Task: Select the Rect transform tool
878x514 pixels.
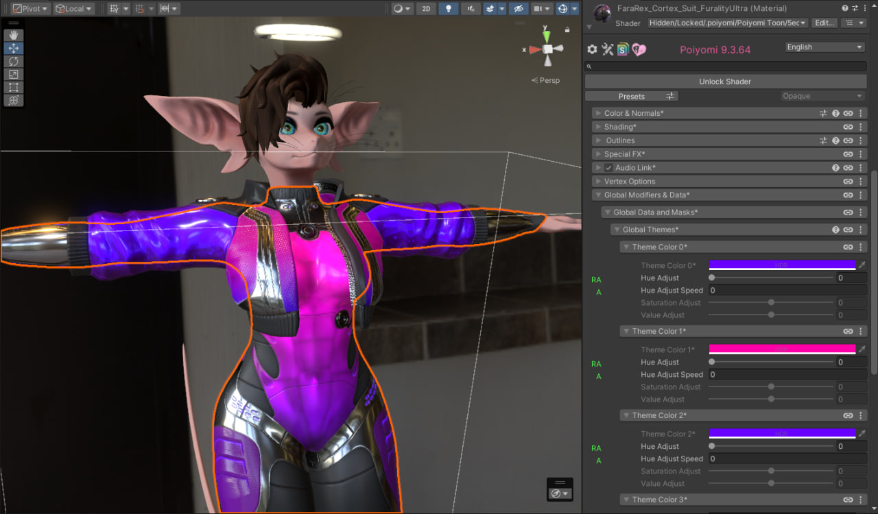Action: [13, 87]
